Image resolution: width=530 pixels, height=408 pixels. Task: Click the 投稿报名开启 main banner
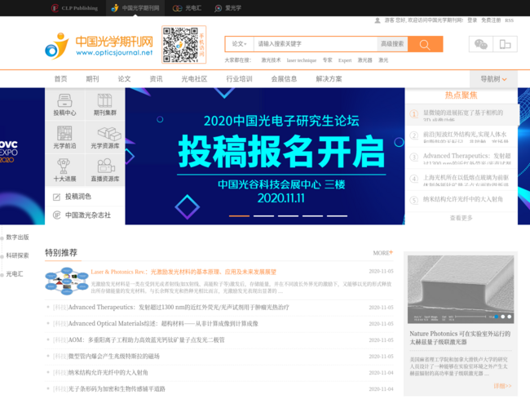[265, 156]
